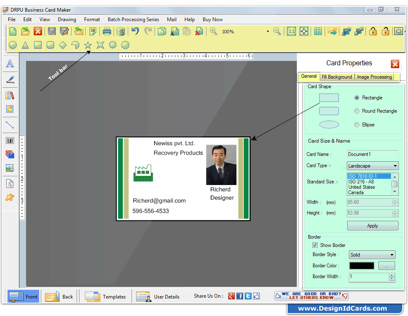Image resolution: width=408 pixels, height=316 pixels.
Task: Open the Templates button
Action: tap(105, 296)
